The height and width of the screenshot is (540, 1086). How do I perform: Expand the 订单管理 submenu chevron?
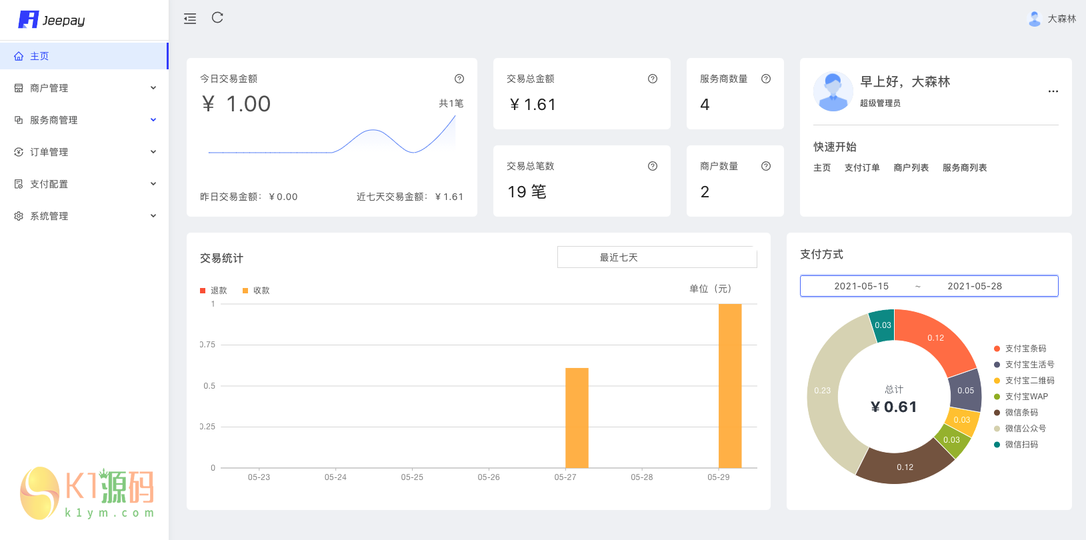(x=153, y=152)
